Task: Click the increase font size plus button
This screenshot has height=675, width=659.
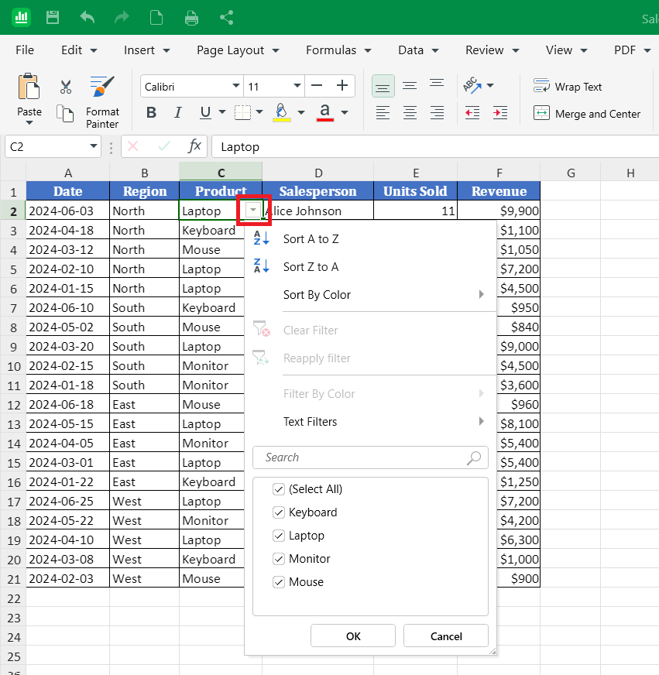Action: pos(342,86)
